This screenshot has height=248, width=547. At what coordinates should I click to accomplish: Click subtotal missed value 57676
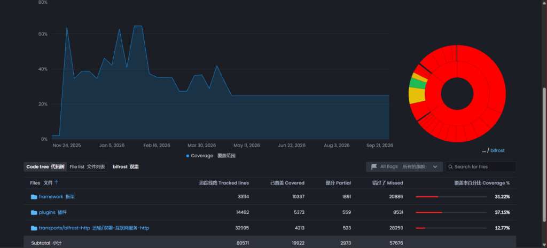(x=396, y=243)
